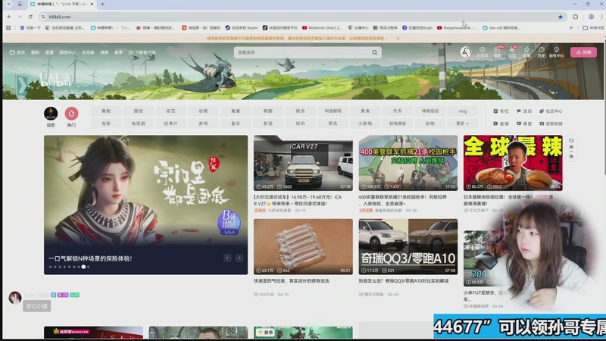Click the bookmark star in address bar
This screenshot has width=606, height=341.
coord(561,17)
